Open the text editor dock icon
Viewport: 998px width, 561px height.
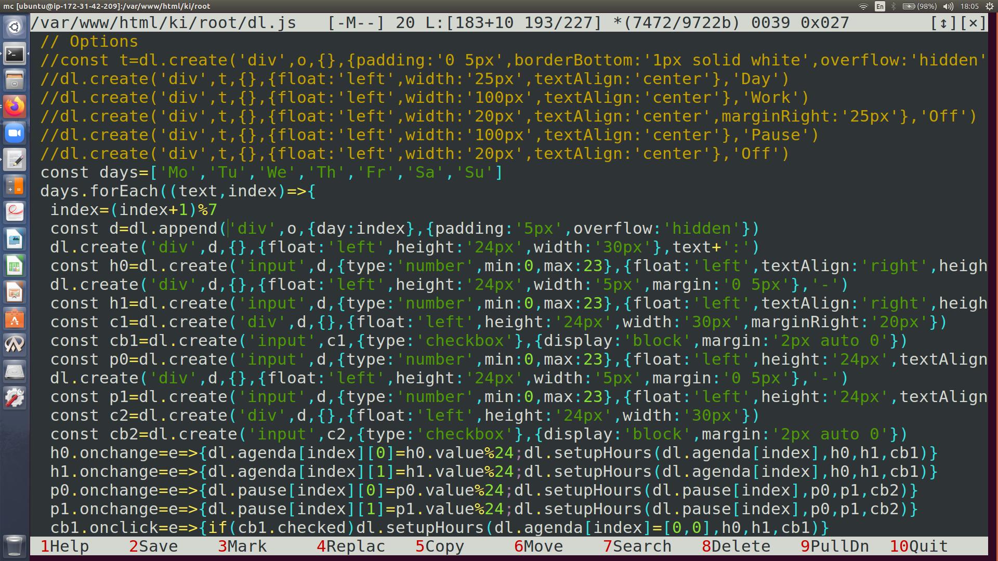pos(15,160)
